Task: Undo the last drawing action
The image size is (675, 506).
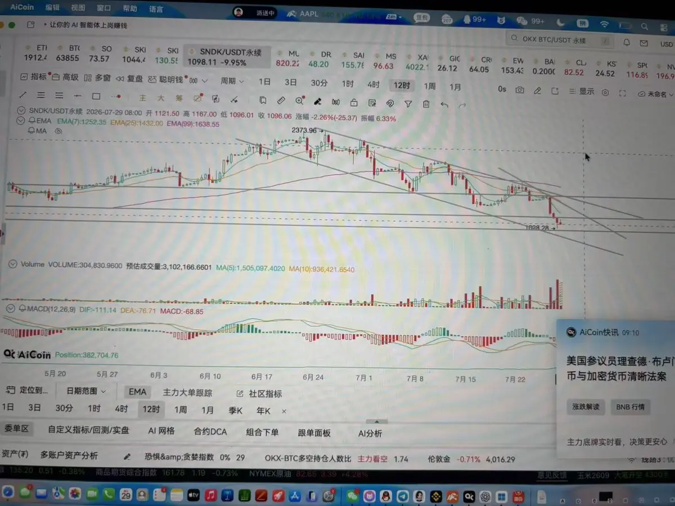Action: (444, 105)
